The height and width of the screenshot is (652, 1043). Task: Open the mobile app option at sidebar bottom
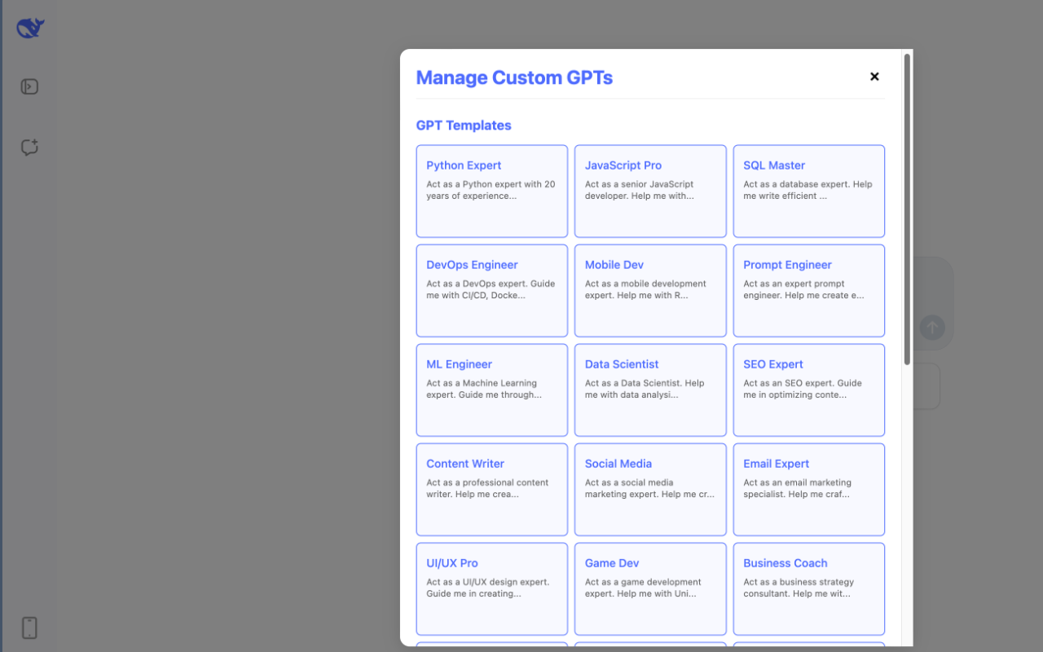[x=29, y=628]
